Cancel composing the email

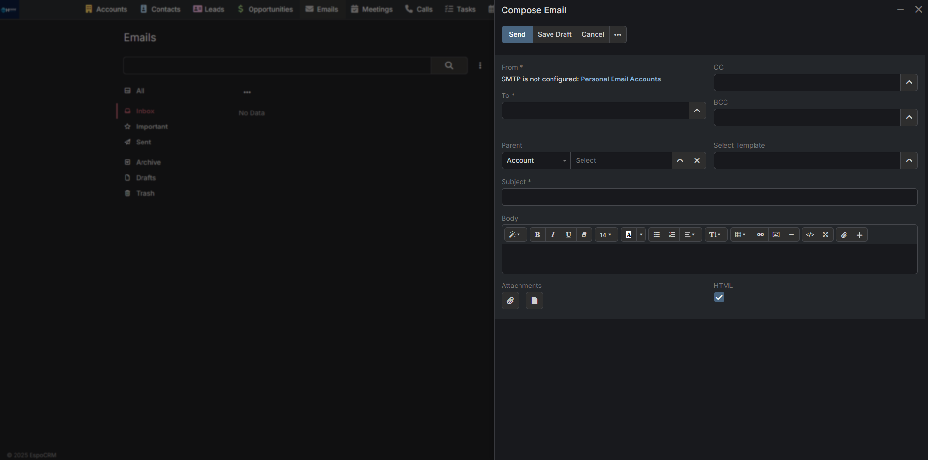click(593, 34)
